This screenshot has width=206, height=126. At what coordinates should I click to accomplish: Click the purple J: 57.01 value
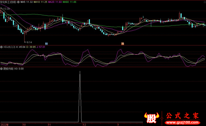41,47
